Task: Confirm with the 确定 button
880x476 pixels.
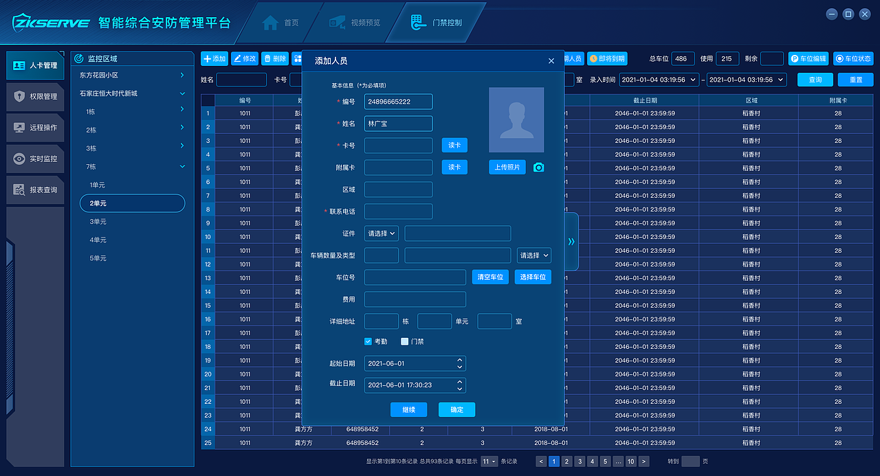Action: (x=457, y=410)
